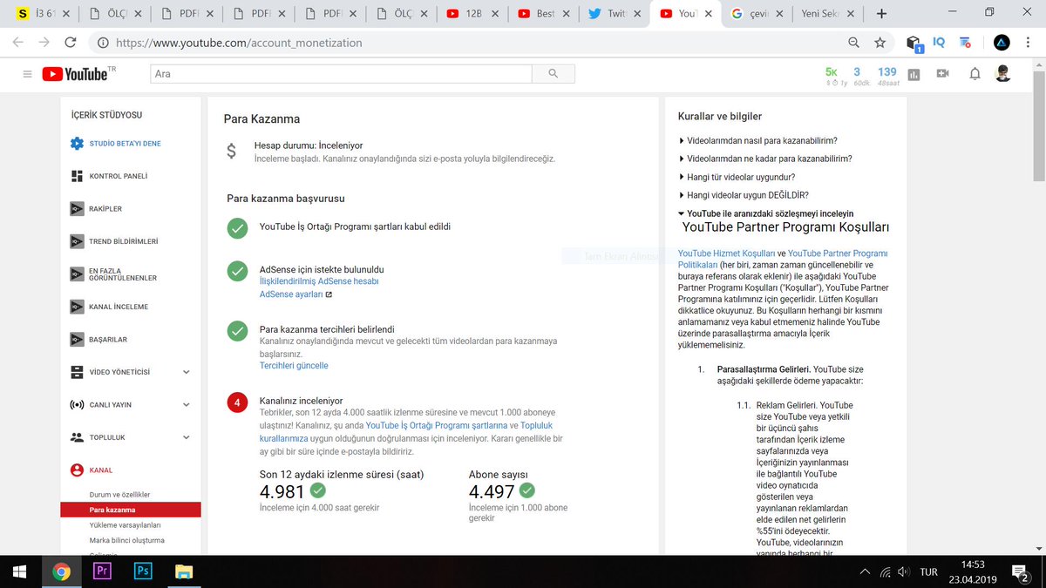Open İlişkilendirilmiş AdSense hesabı link
The height and width of the screenshot is (588, 1046).
pos(319,281)
